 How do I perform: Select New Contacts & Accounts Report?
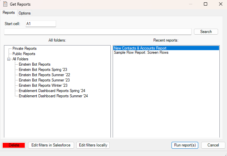coord(140,48)
